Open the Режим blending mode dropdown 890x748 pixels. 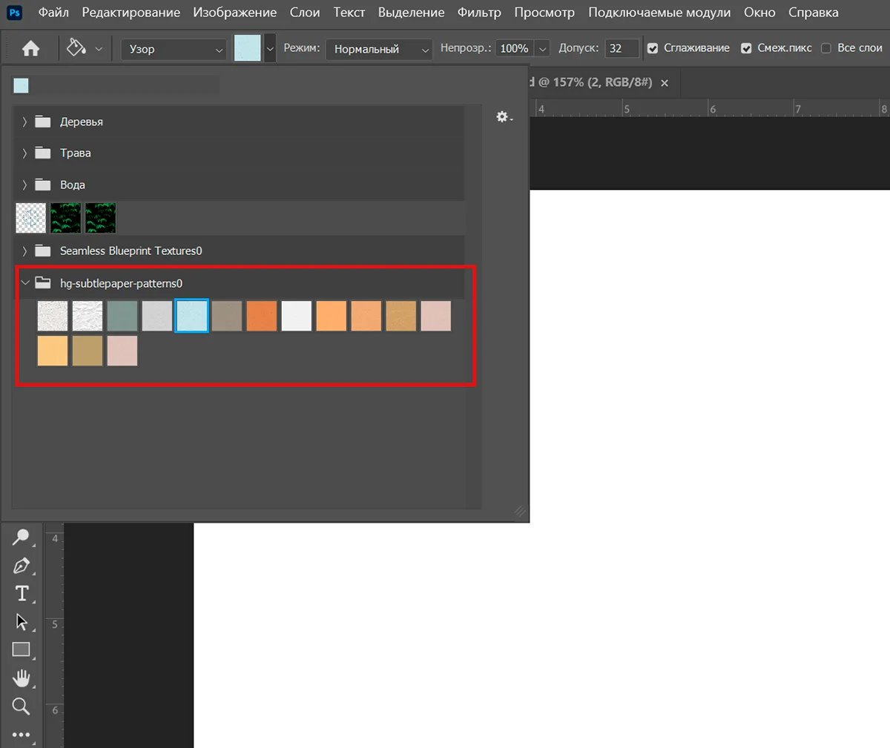point(380,49)
